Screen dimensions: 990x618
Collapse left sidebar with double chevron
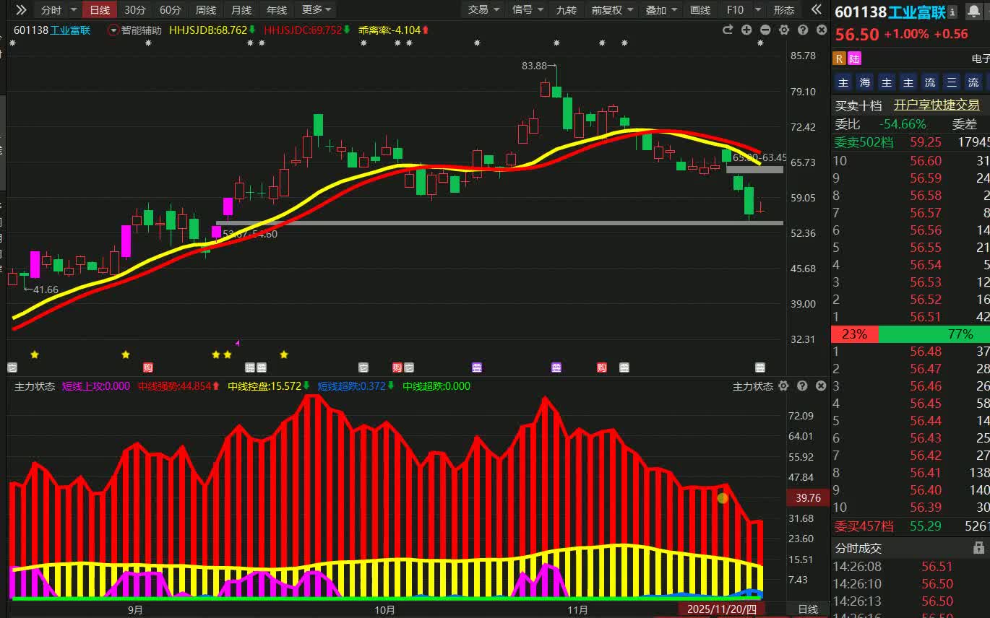[21, 10]
